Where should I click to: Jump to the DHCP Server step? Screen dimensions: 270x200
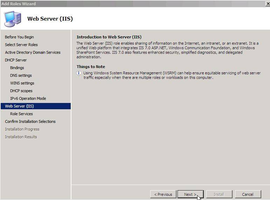16,60
